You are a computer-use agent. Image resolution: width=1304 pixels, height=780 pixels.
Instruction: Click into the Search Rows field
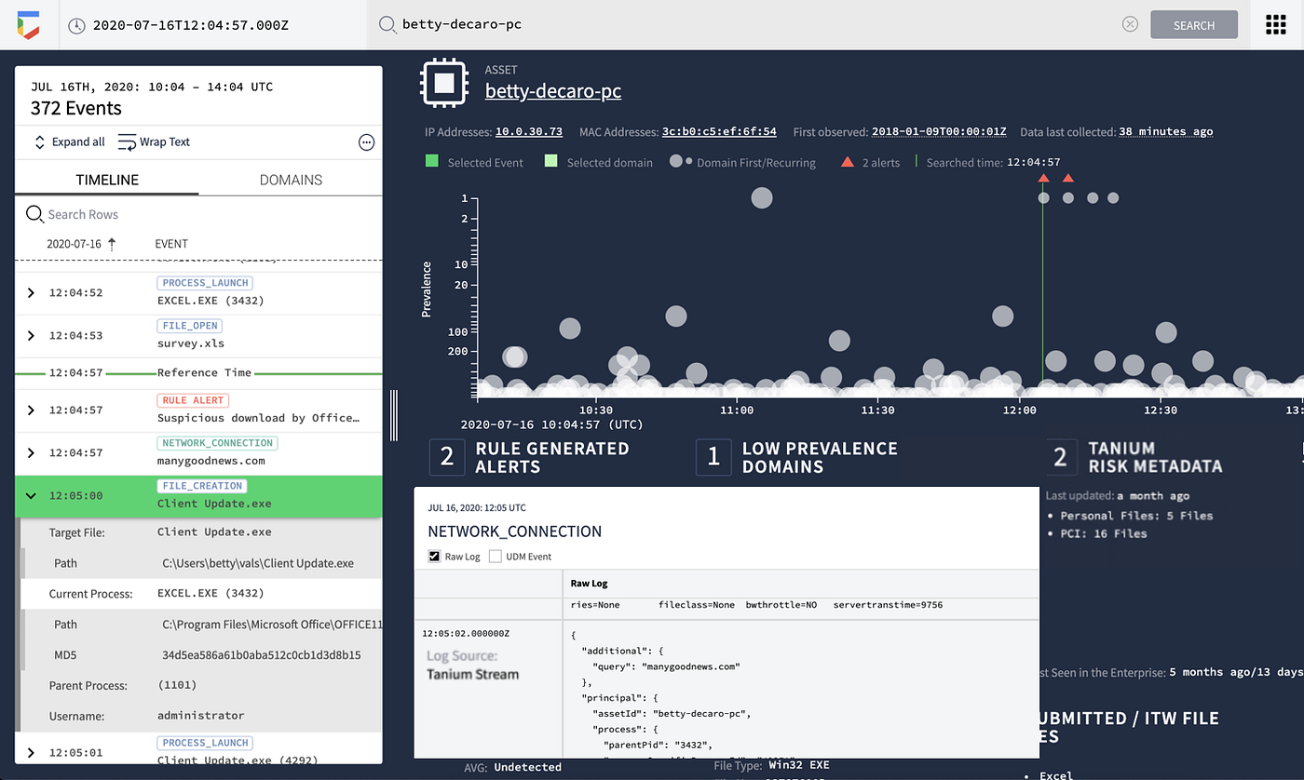pos(198,214)
